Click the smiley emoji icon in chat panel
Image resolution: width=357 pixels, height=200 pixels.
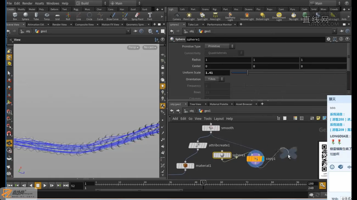click(332, 167)
